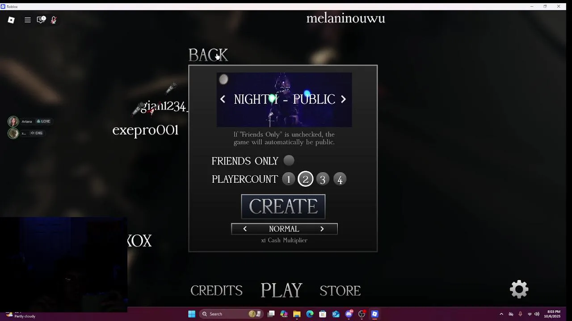The image size is (572, 321).
Task: Open the clock showing 8:03 PM
Action: point(552,314)
